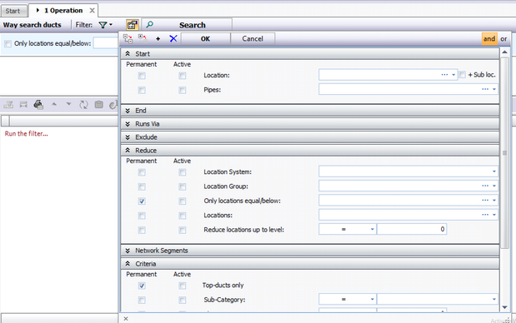Close the 1 Operation tab

(x=93, y=11)
